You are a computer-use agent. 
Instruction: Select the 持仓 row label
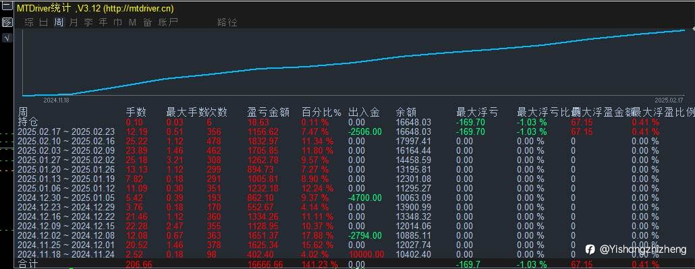tap(28, 122)
